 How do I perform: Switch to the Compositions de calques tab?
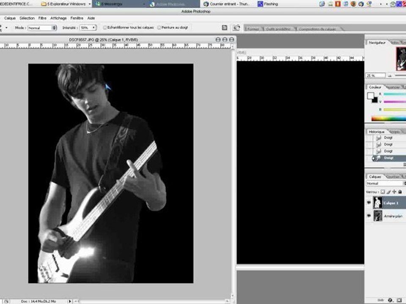[x=318, y=29]
